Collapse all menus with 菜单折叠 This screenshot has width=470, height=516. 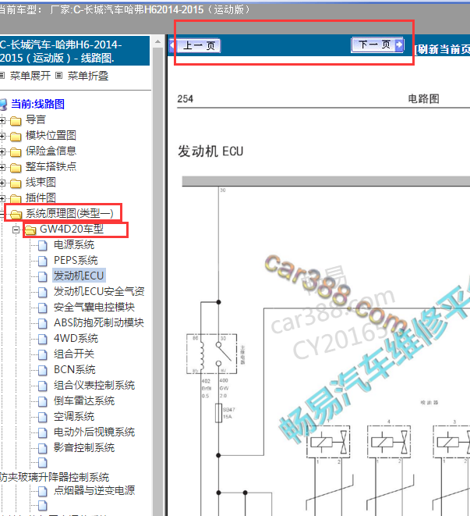click(88, 76)
